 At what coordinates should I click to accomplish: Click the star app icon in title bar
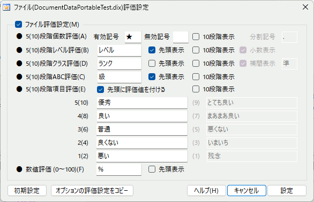tap(6, 7)
